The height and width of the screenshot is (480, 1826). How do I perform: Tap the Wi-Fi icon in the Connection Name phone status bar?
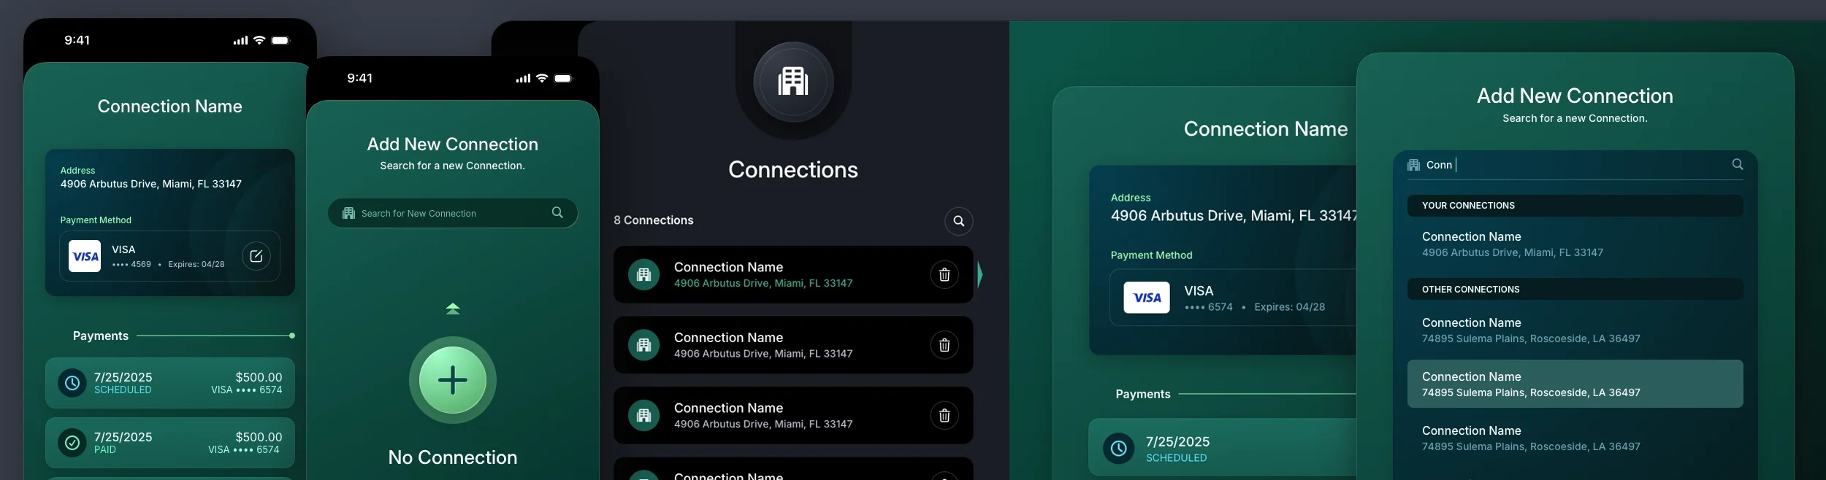coord(259,40)
